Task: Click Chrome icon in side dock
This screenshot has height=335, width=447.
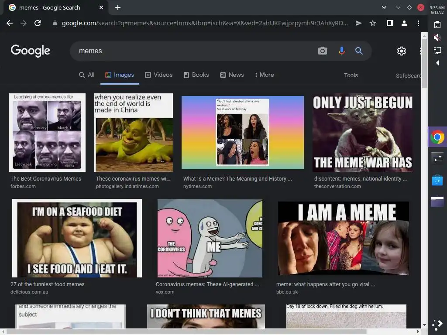Action: (x=437, y=137)
